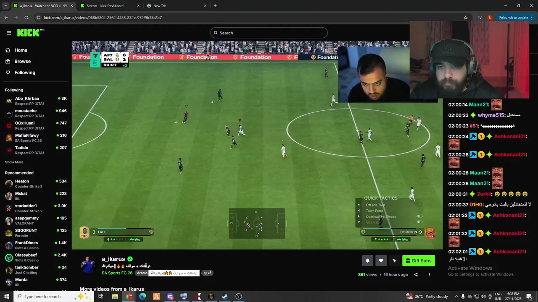
Task: Go back in browser history
Action: (x=6, y=18)
